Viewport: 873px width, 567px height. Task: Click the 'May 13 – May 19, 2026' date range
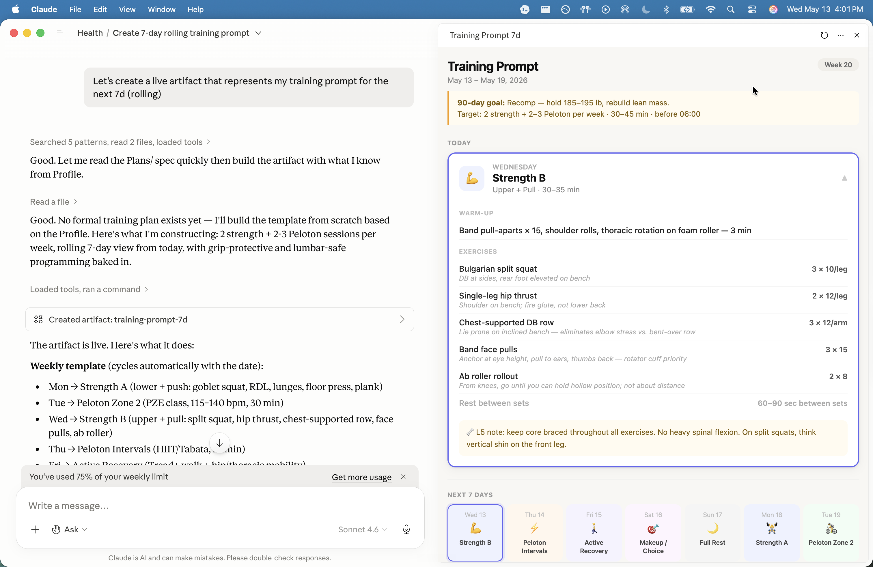(x=488, y=80)
